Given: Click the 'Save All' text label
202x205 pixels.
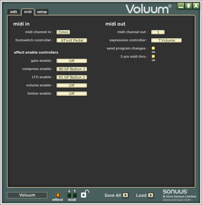Looking at the screenshot, I should pos(113,195).
